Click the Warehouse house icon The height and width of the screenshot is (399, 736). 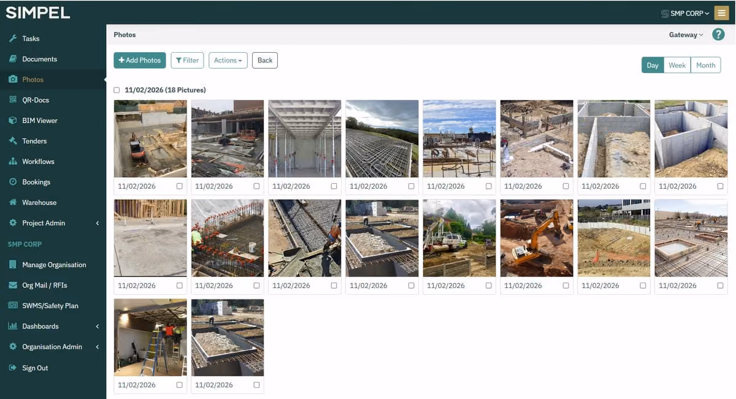point(13,202)
